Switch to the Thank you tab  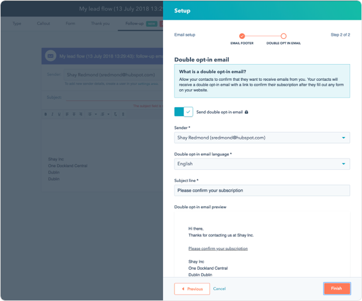(x=100, y=24)
